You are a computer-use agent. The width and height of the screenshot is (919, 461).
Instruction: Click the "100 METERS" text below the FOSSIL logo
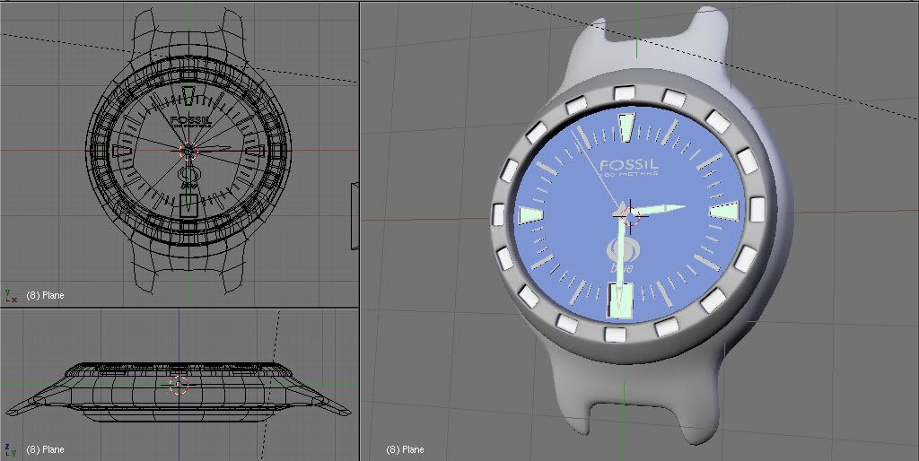click(628, 174)
